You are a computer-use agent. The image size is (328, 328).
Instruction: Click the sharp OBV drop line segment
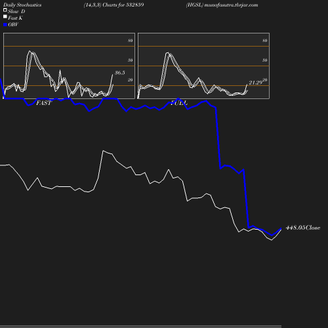[x=218, y=138]
